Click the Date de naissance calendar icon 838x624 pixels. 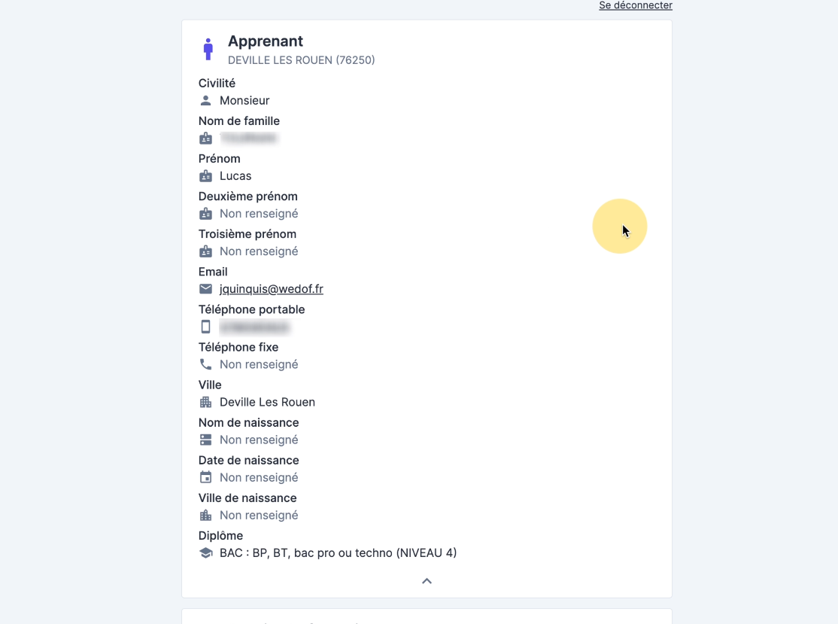coord(205,477)
